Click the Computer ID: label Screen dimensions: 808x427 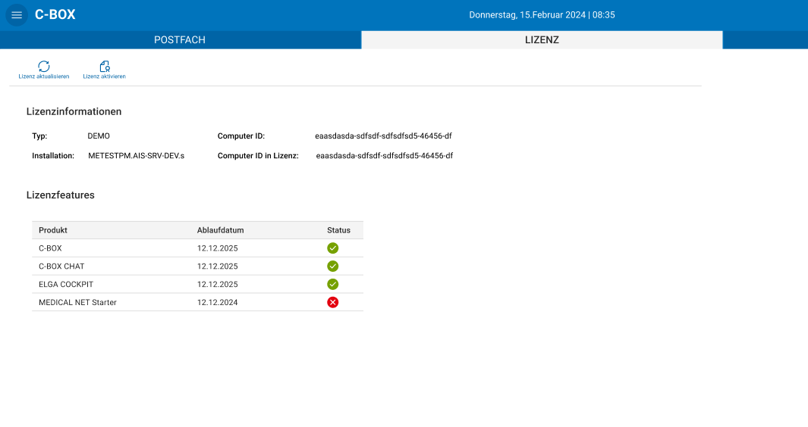click(241, 136)
